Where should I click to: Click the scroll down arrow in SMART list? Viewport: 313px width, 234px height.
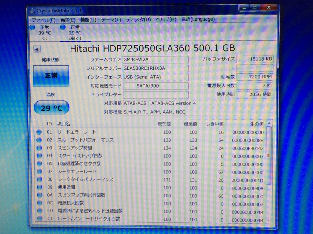(269, 220)
